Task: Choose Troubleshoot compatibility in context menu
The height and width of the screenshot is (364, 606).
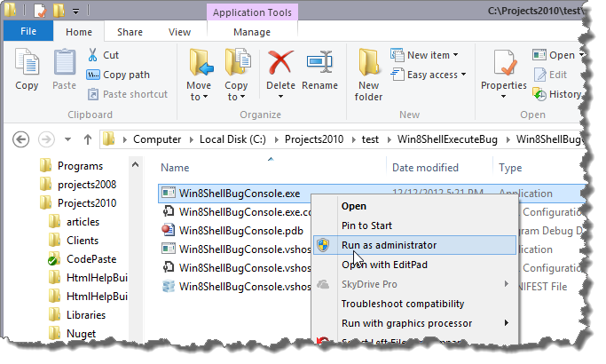Action: (403, 304)
